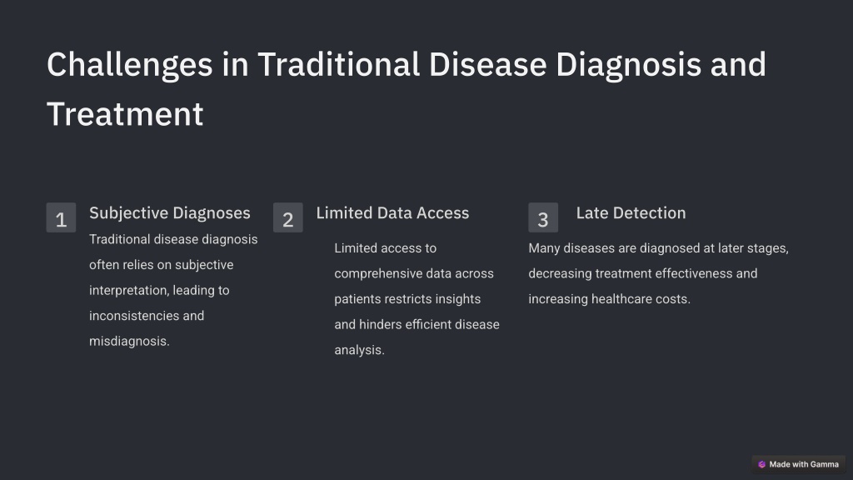Click the line 'increasing healthcare costs.'

609,299
